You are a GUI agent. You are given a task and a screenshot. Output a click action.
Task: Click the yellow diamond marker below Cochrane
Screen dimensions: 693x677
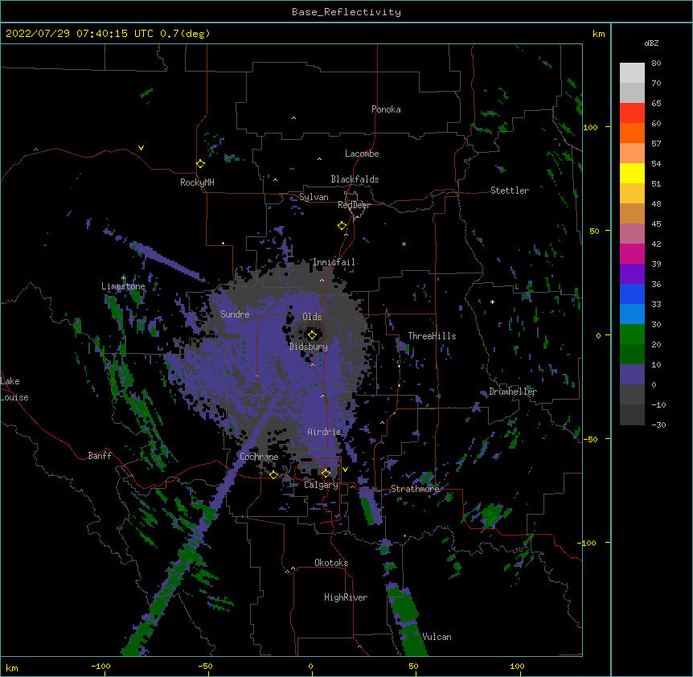click(x=273, y=474)
